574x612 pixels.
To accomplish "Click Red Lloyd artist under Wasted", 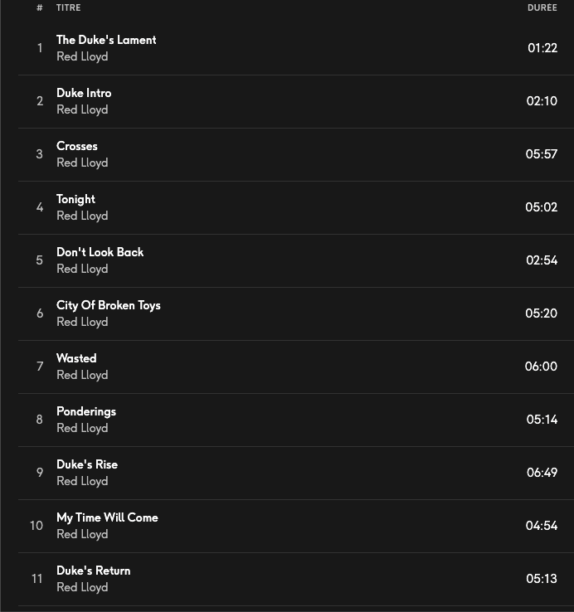I will (x=82, y=375).
